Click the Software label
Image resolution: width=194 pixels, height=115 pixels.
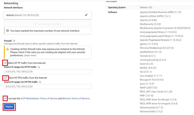112,12
